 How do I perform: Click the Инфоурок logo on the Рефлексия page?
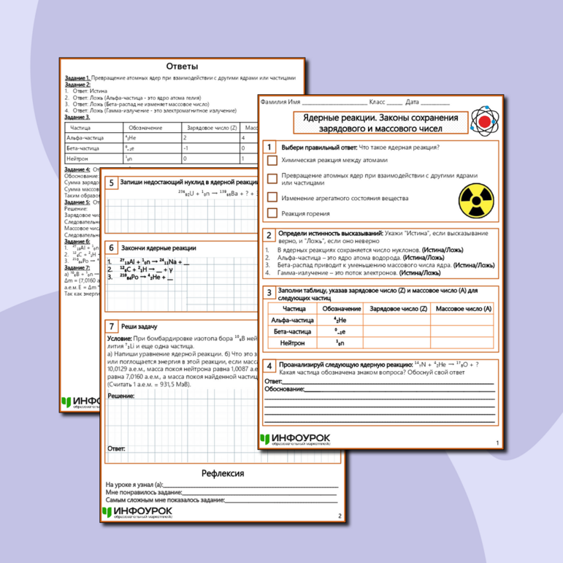pos(137,512)
